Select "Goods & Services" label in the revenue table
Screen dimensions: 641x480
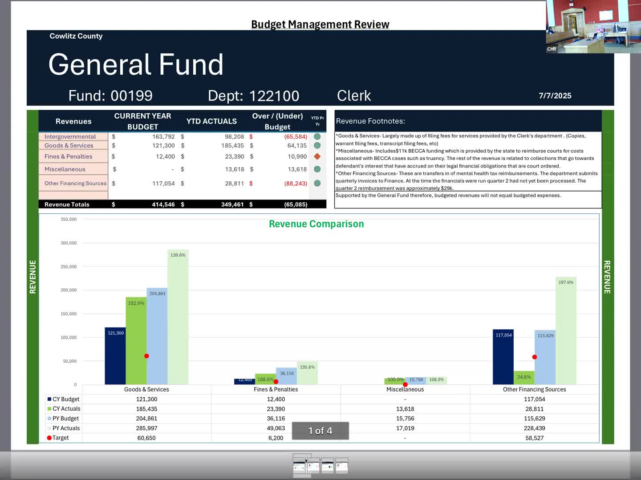[x=69, y=145]
